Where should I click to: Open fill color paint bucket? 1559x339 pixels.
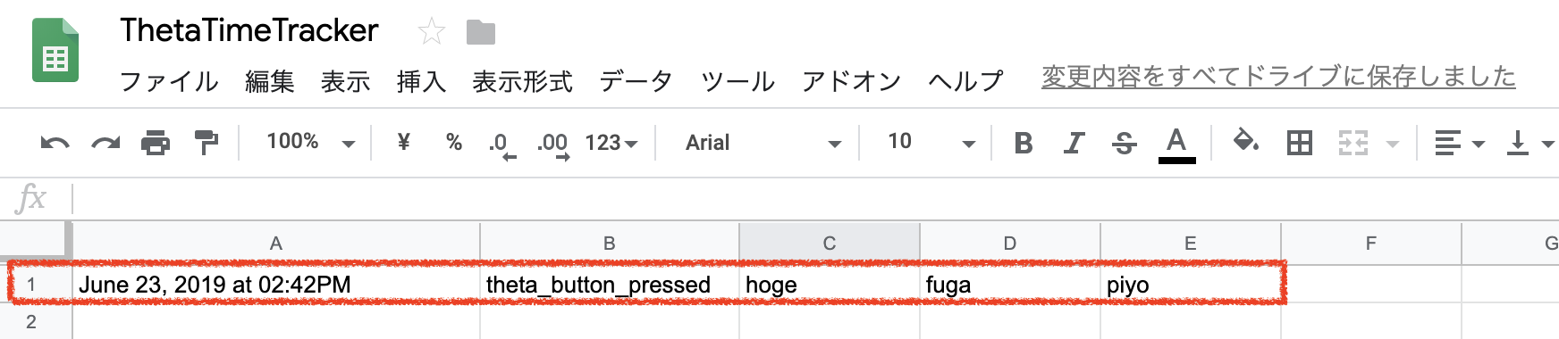[1246, 141]
